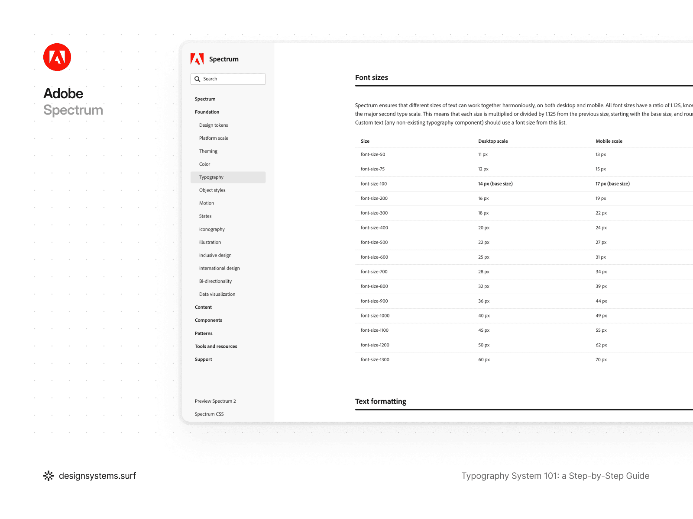Open the Support section

click(203, 359)
